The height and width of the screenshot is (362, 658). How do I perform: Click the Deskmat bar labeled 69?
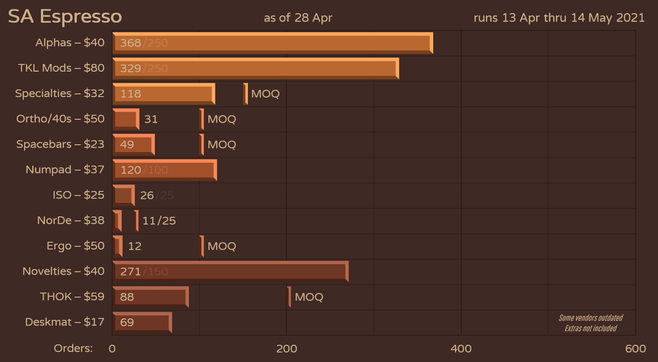[x=142, y=323]
